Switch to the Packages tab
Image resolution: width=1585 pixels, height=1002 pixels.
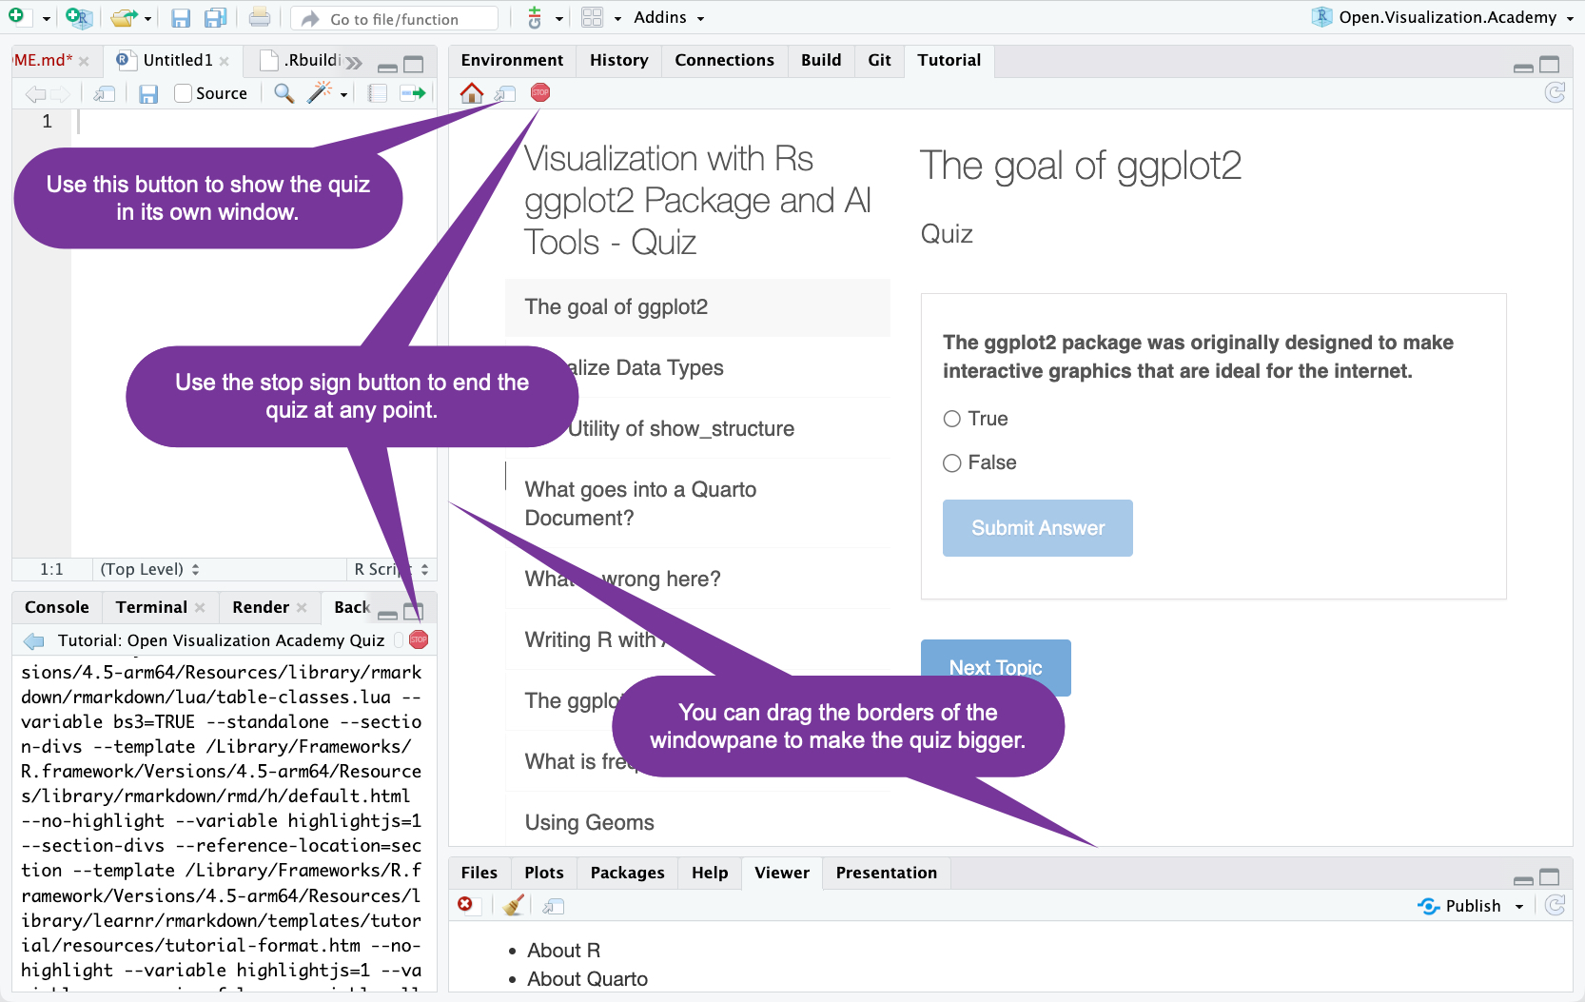pos(626,872)
